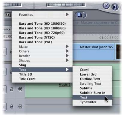Expand the Render submenu

42,56
